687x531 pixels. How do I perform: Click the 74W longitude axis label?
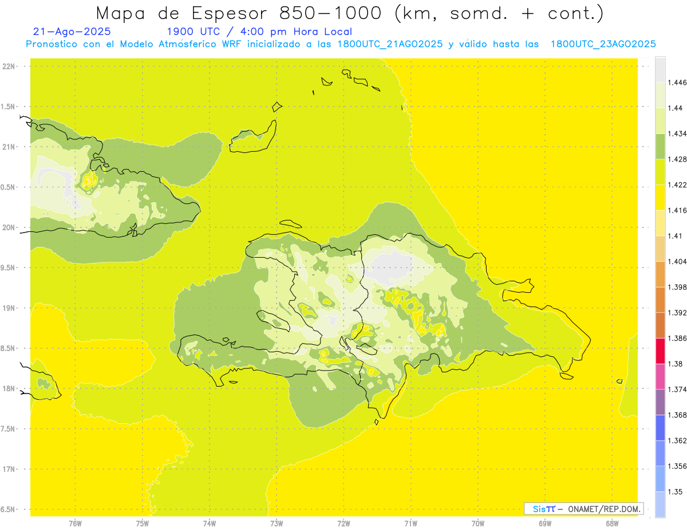(x=210, y=523)
